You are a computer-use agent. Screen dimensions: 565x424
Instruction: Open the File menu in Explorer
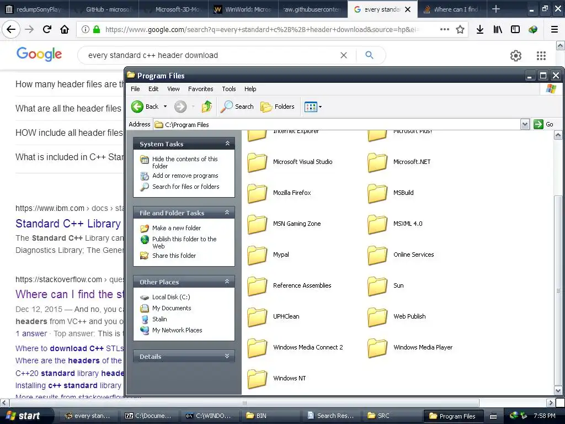point(135,89)
